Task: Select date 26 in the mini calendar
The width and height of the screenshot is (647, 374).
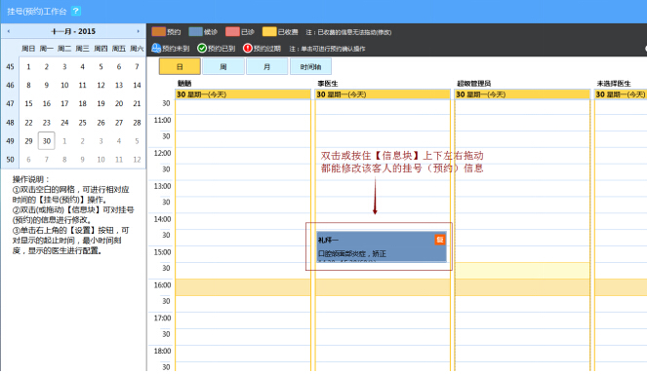Action: coord(101,123)
